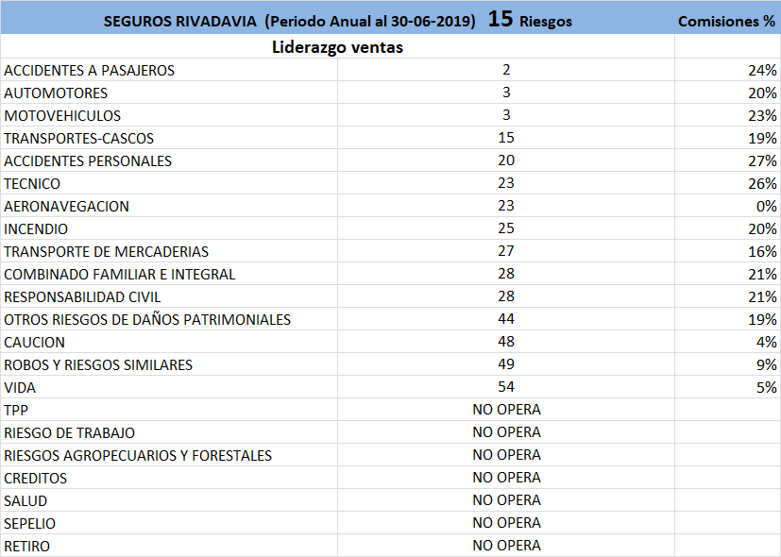Select ranking value 3 in AUTOMOTORES row

(506, 93)
